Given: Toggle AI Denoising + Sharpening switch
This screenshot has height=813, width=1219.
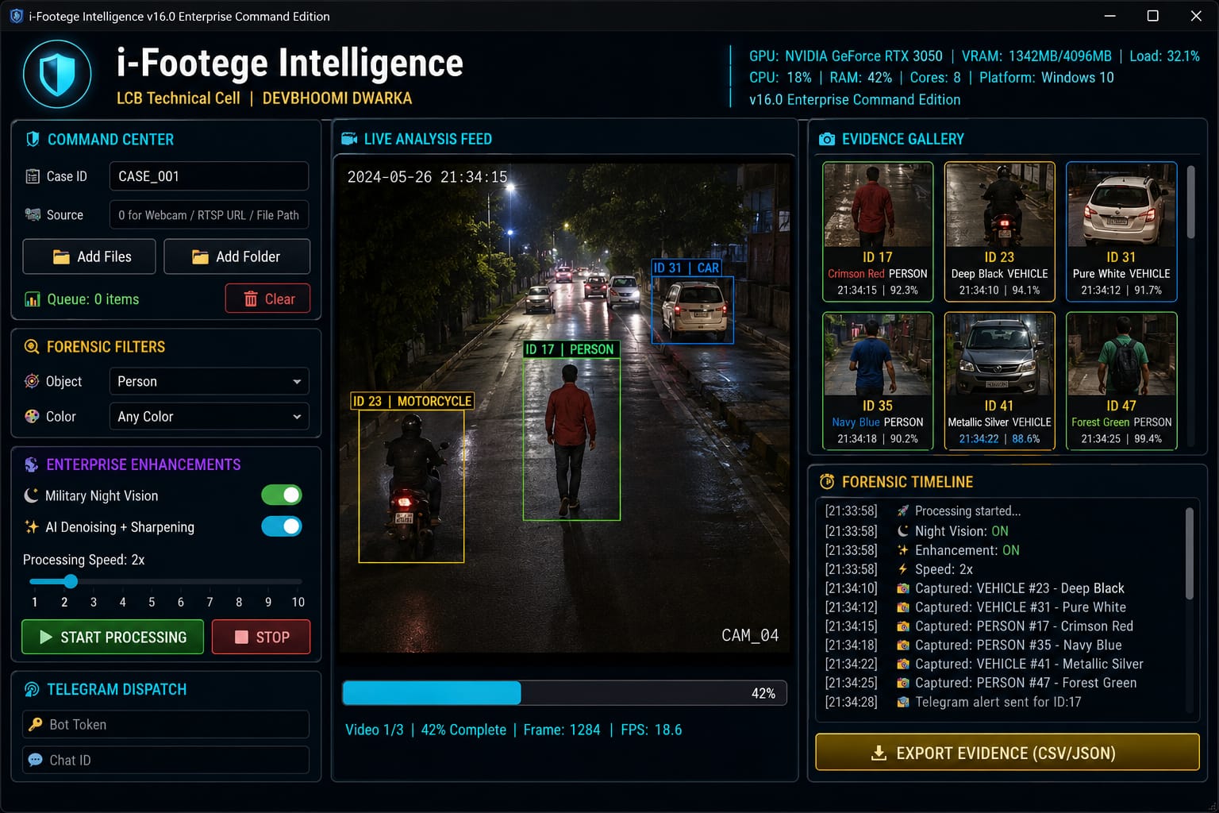Looking at the screenshot, I should [x=282, y=526].
